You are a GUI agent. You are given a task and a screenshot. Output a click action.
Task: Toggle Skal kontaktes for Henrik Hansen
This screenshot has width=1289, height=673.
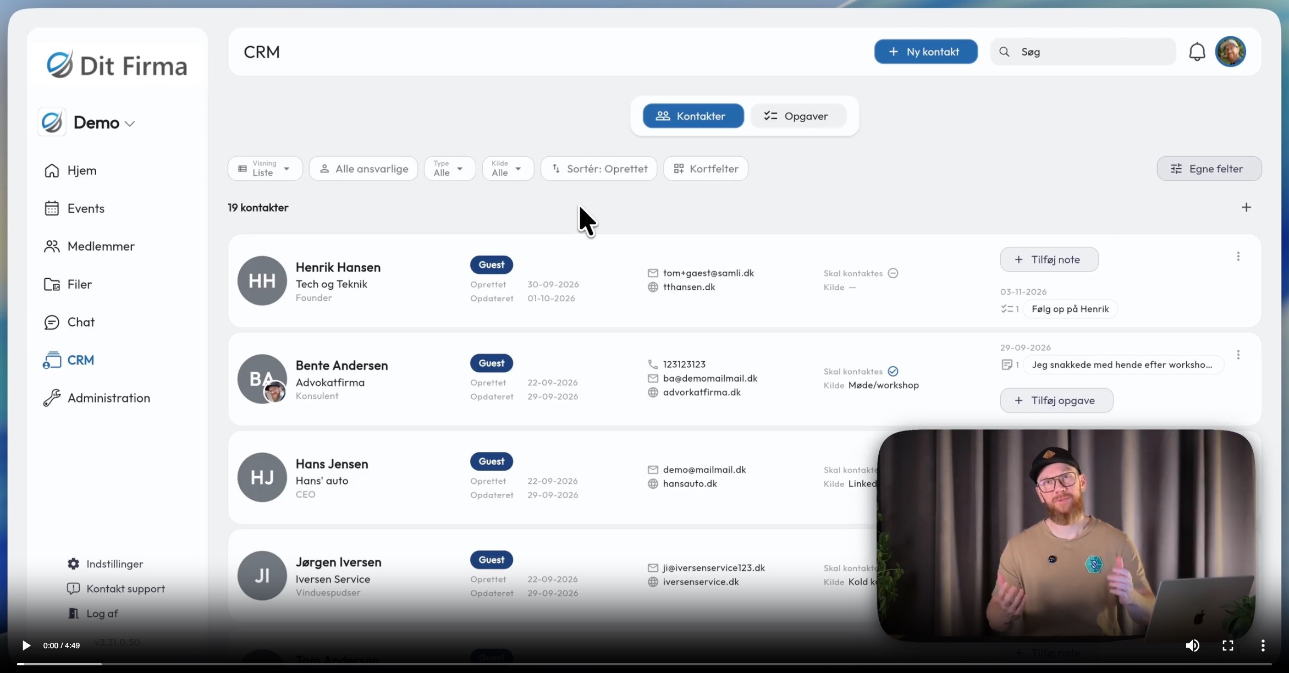[893, 273]
